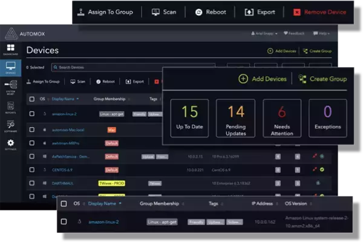The height and width of the screenshot is (242, 363).
Task: Toggle the select-all checkbox in table header
Action: tap(31, 99)
